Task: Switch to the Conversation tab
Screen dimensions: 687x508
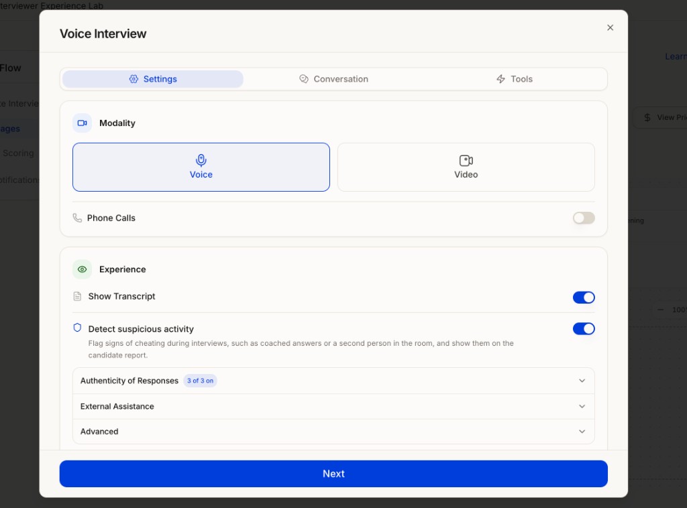Action: pyautogui.click(x=333, y=79)
